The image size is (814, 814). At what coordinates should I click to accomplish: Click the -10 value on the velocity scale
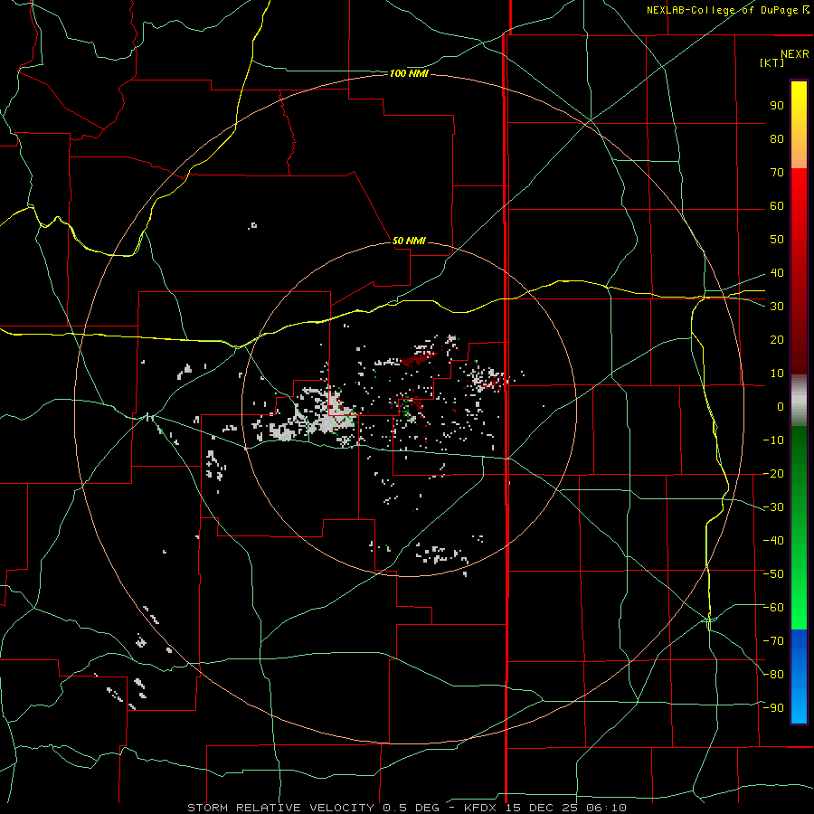773,440
